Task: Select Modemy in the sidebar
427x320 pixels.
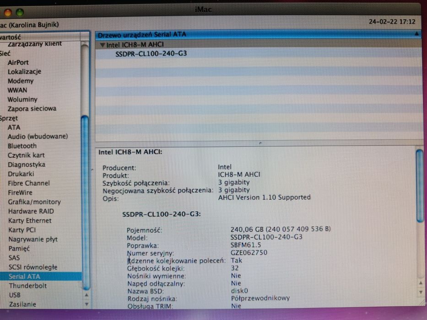Action: [21, 81]
